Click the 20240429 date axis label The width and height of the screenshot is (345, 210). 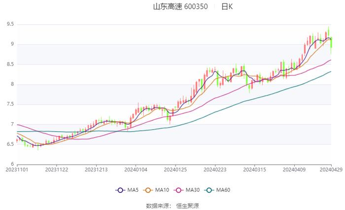tap(331, 170)
